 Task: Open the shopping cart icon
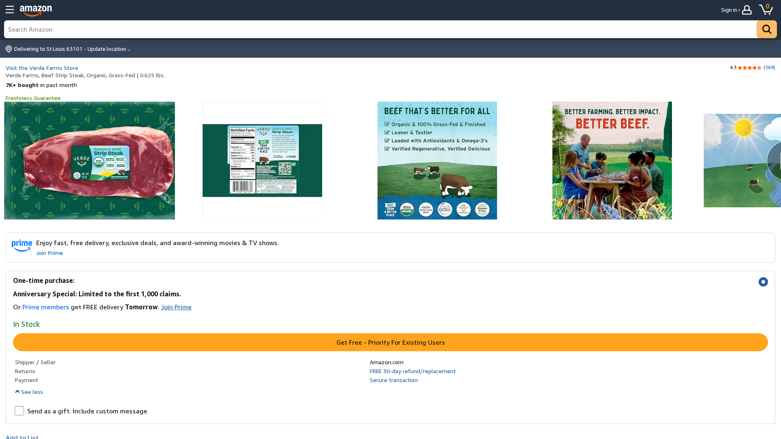click(766, 9)
